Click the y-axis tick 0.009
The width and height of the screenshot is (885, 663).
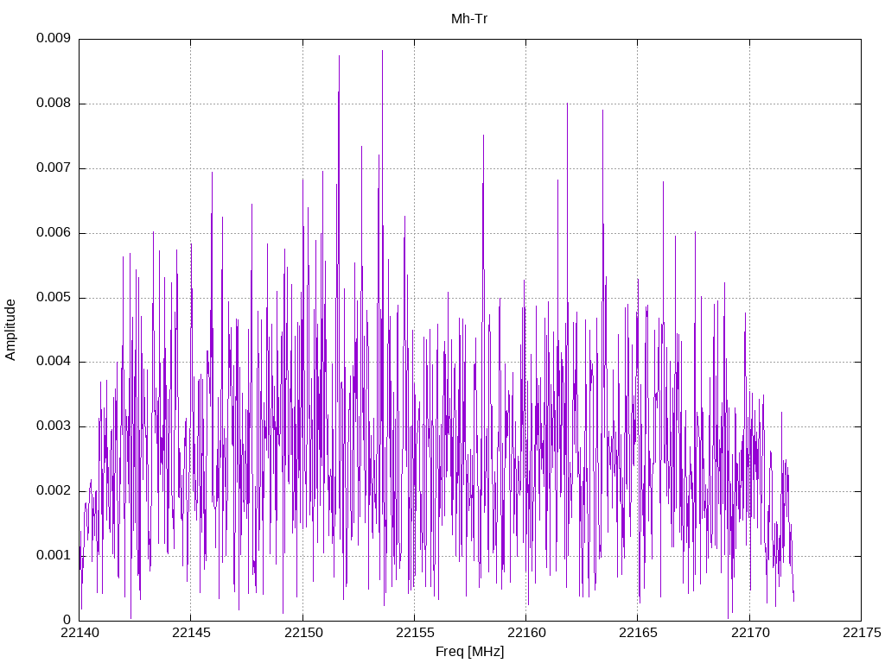tap(54, 38)
